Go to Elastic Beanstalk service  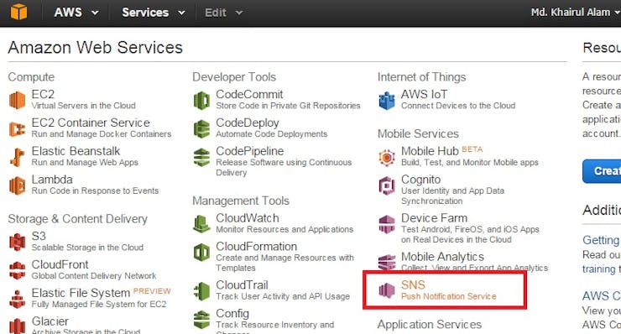click(x=76, y=151)
